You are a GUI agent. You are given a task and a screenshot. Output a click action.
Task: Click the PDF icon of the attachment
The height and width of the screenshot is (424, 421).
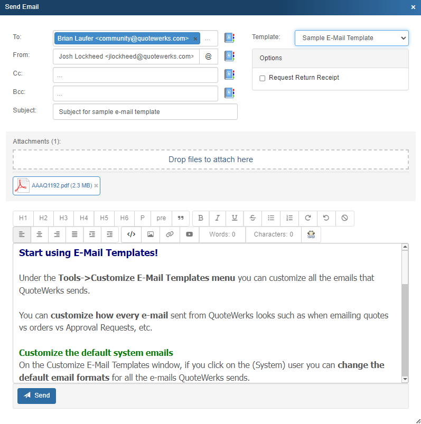pyautogui.click(x=22, y=185)
